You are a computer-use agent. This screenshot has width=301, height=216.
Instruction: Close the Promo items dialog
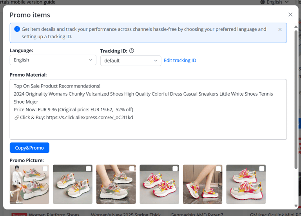pyautogui.click(x=290, y=15)
